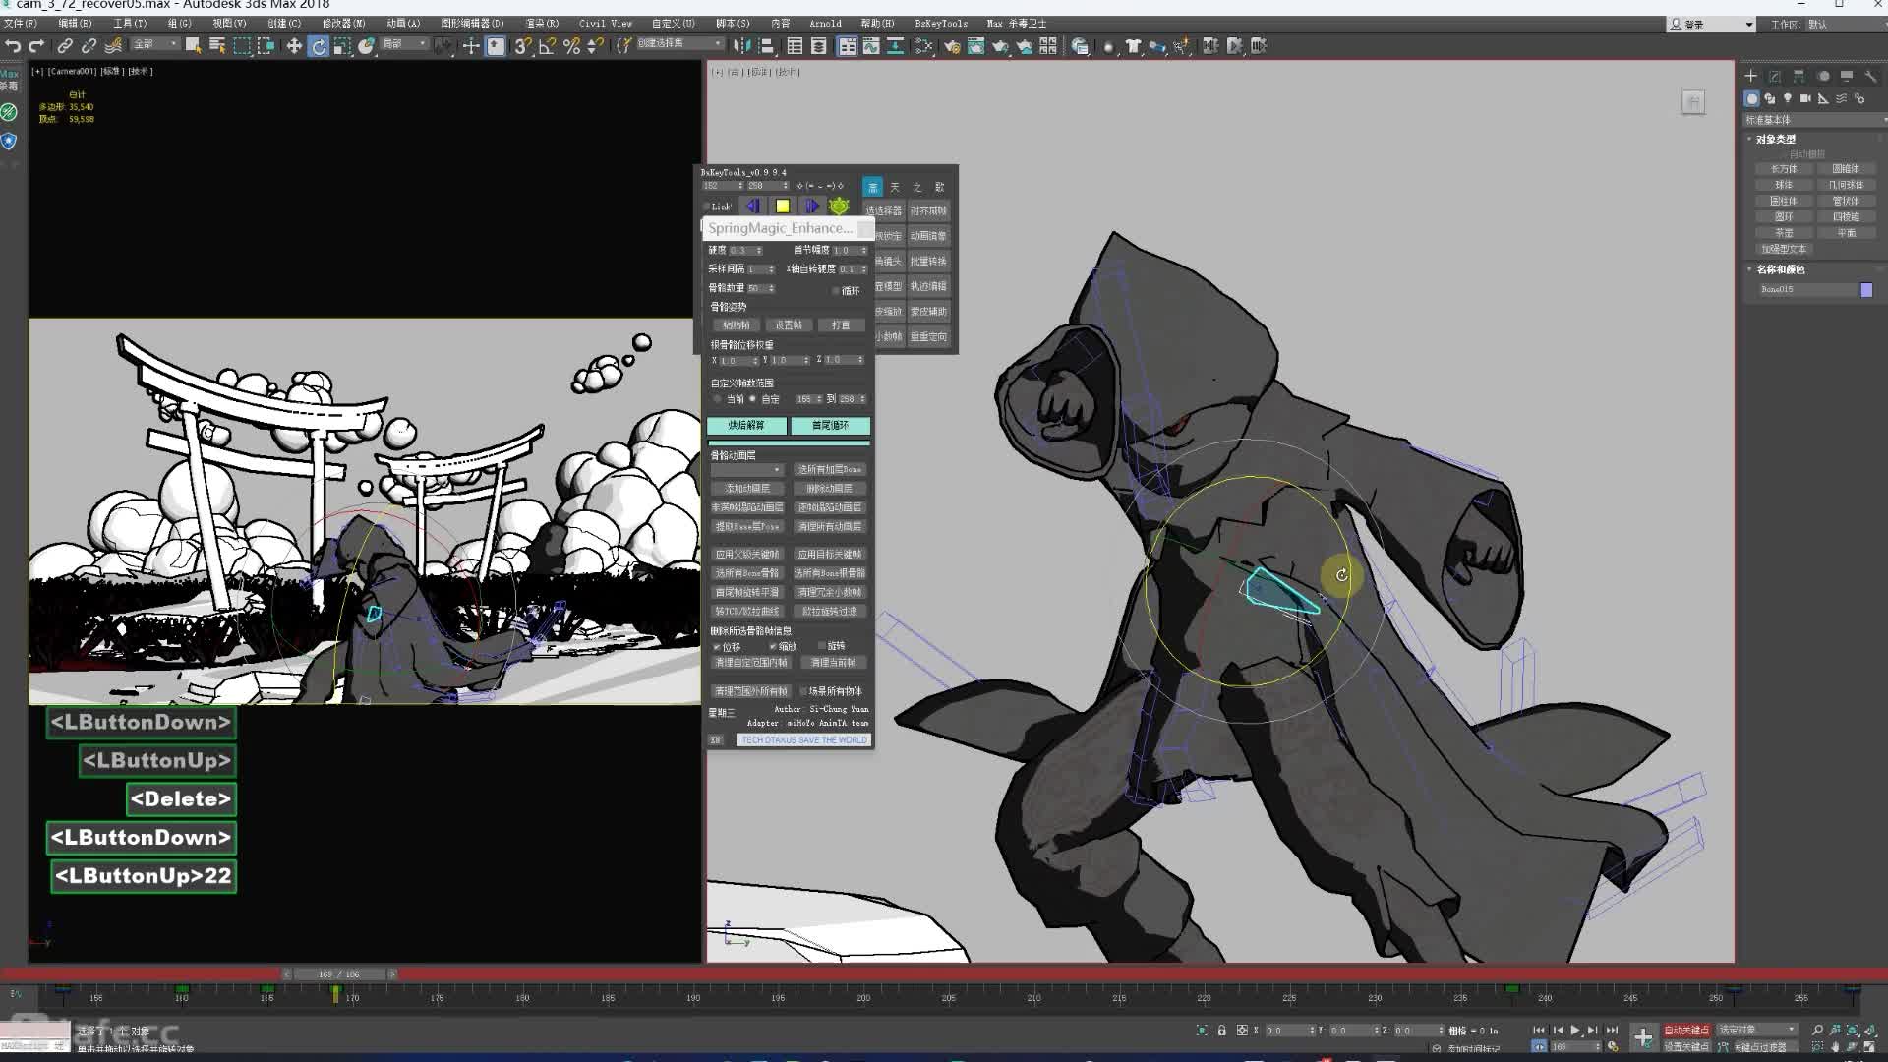Select the Move transform tool
The height and width of the screenshot is (1062, 1888).
tap(294, 46)
